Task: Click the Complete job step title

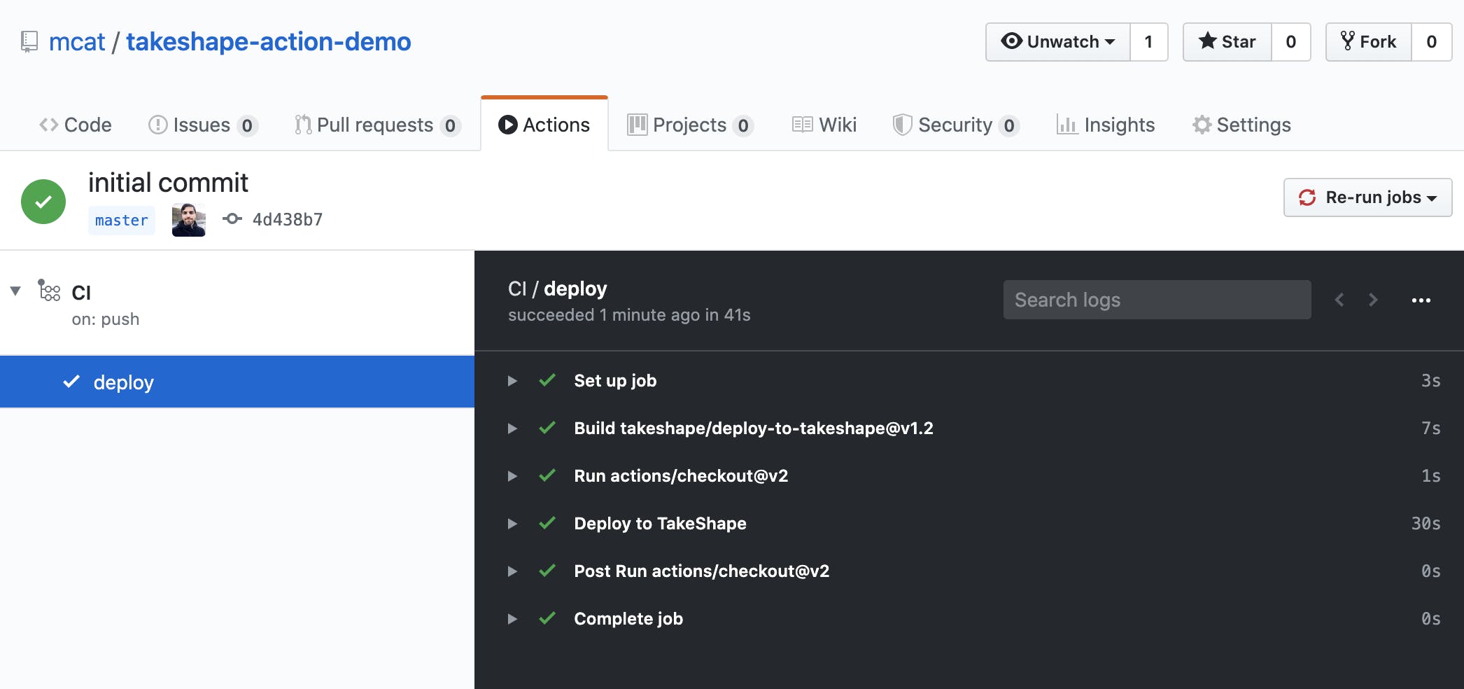Action: [x=628, y=619]
